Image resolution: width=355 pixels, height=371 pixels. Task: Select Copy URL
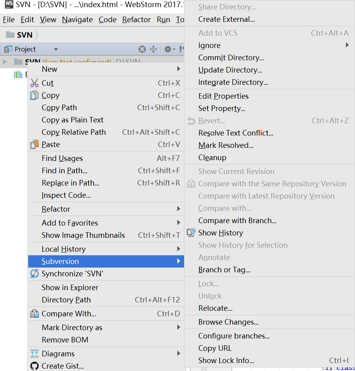tap(269, 348)
